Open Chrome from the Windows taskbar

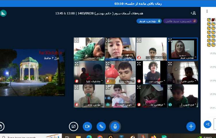[x=100, y=137]
